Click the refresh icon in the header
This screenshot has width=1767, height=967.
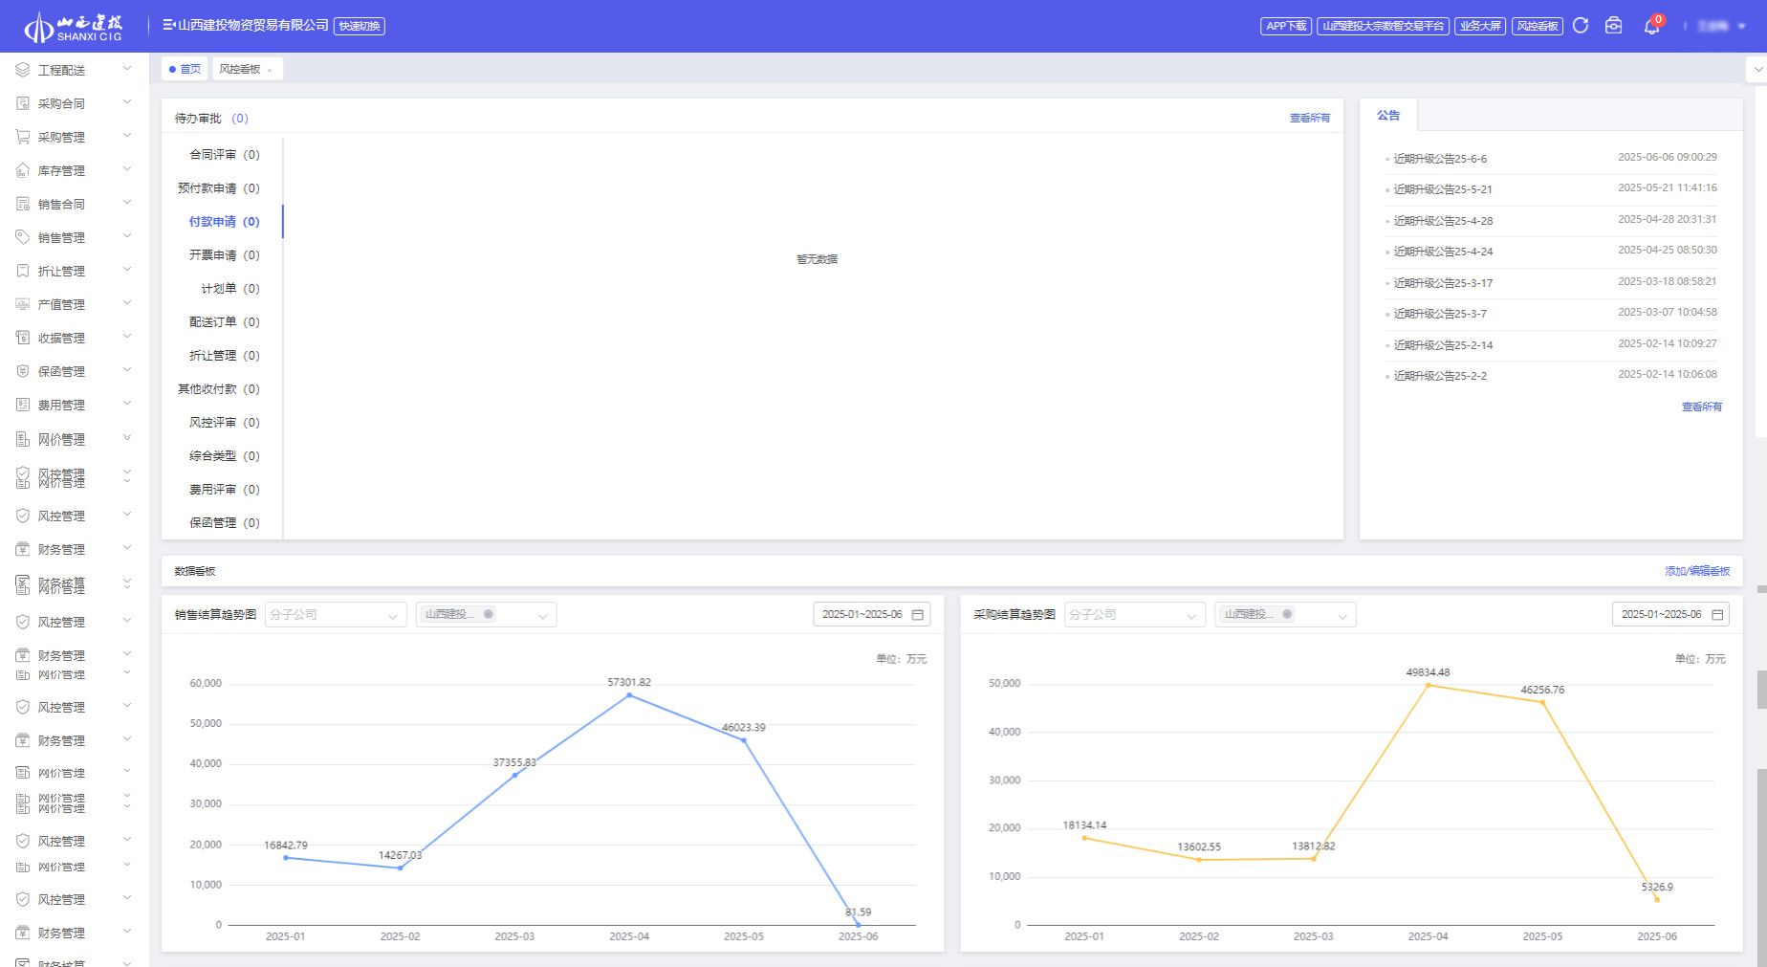pos(1581,26)
